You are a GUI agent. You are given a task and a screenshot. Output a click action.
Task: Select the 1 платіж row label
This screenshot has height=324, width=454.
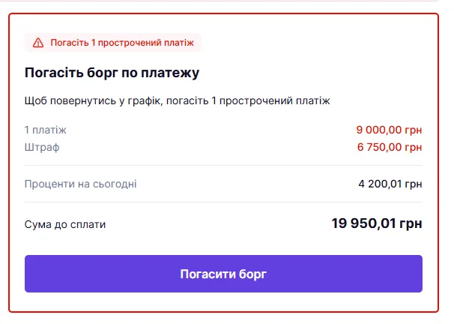point(45,130)
